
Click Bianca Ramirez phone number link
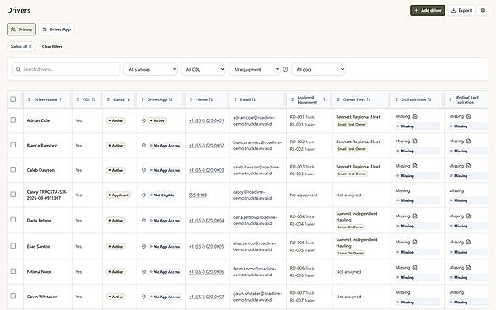(206, 146)
